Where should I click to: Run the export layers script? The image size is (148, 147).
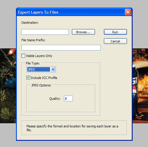pos(115,32)
